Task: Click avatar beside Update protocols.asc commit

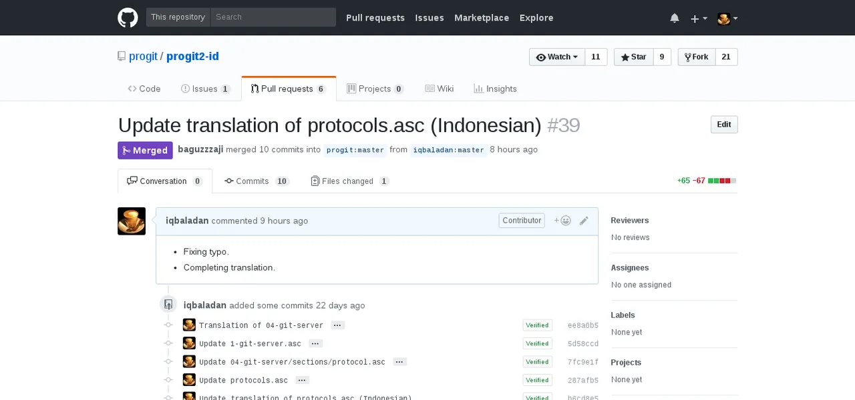Action: (189, 380)
